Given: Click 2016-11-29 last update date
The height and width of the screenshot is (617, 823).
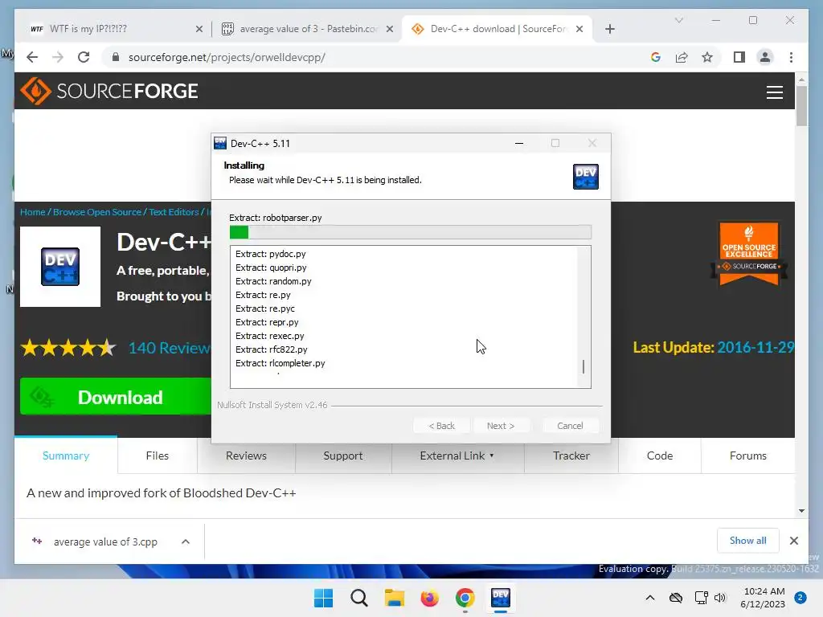Looking at the screenshot, I should tap(755, 347).
